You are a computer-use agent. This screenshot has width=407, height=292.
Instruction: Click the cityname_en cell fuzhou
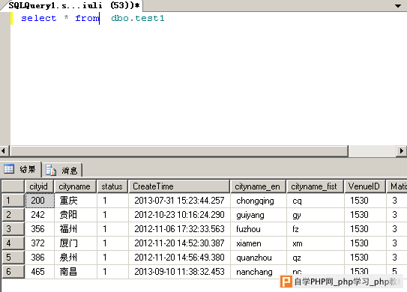pos(259,229)
